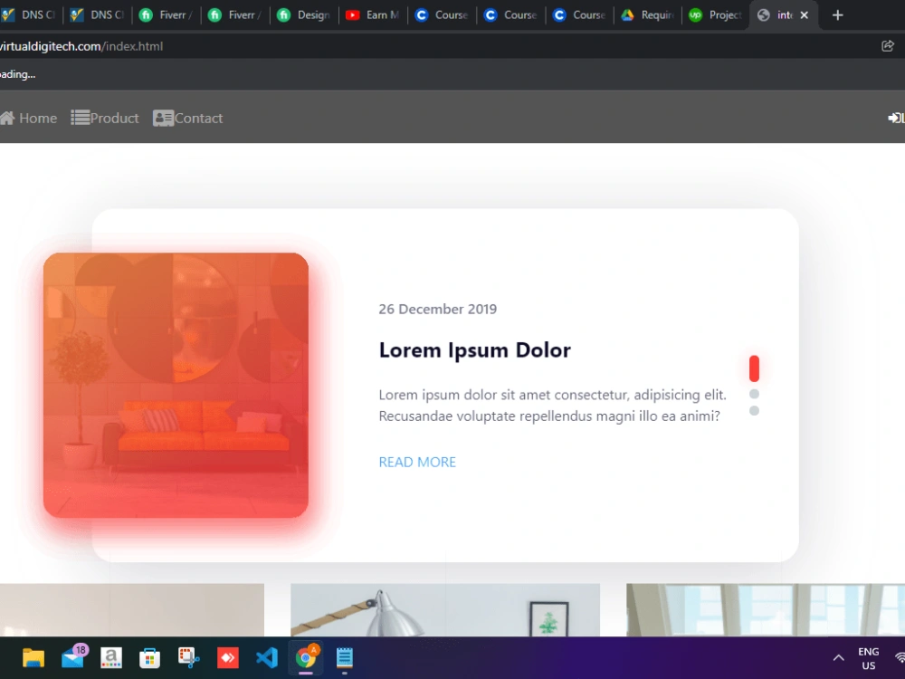Click the house icon beside Home
The image size is (905, 679).
point(7,118)
